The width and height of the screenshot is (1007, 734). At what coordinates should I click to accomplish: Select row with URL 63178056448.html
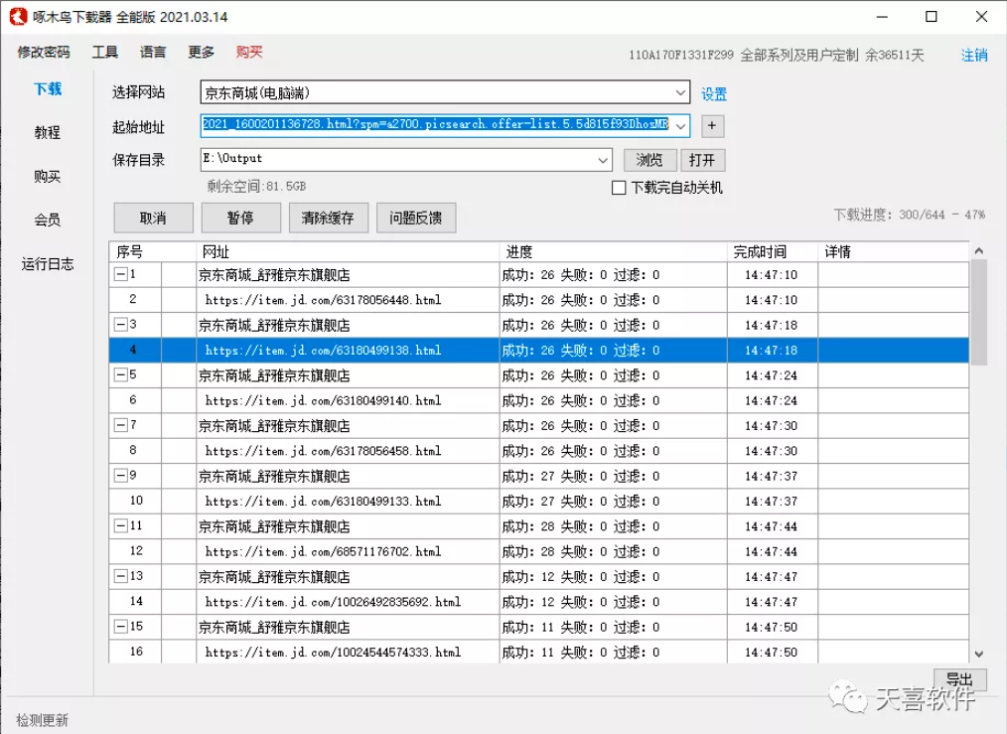[539, 299]
